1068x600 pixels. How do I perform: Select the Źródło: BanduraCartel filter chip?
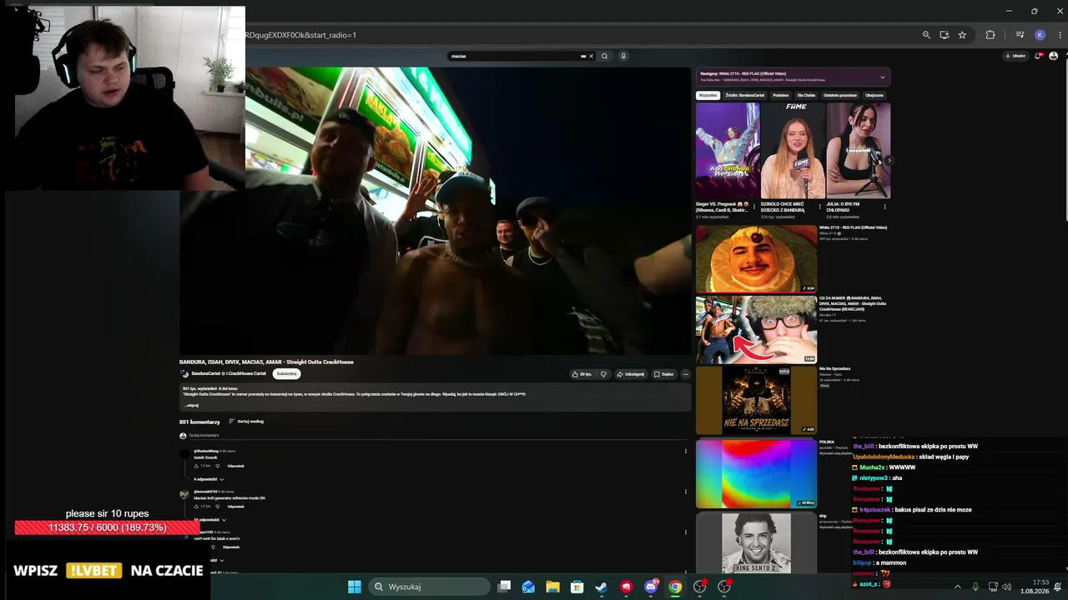[x=744, y=95]
